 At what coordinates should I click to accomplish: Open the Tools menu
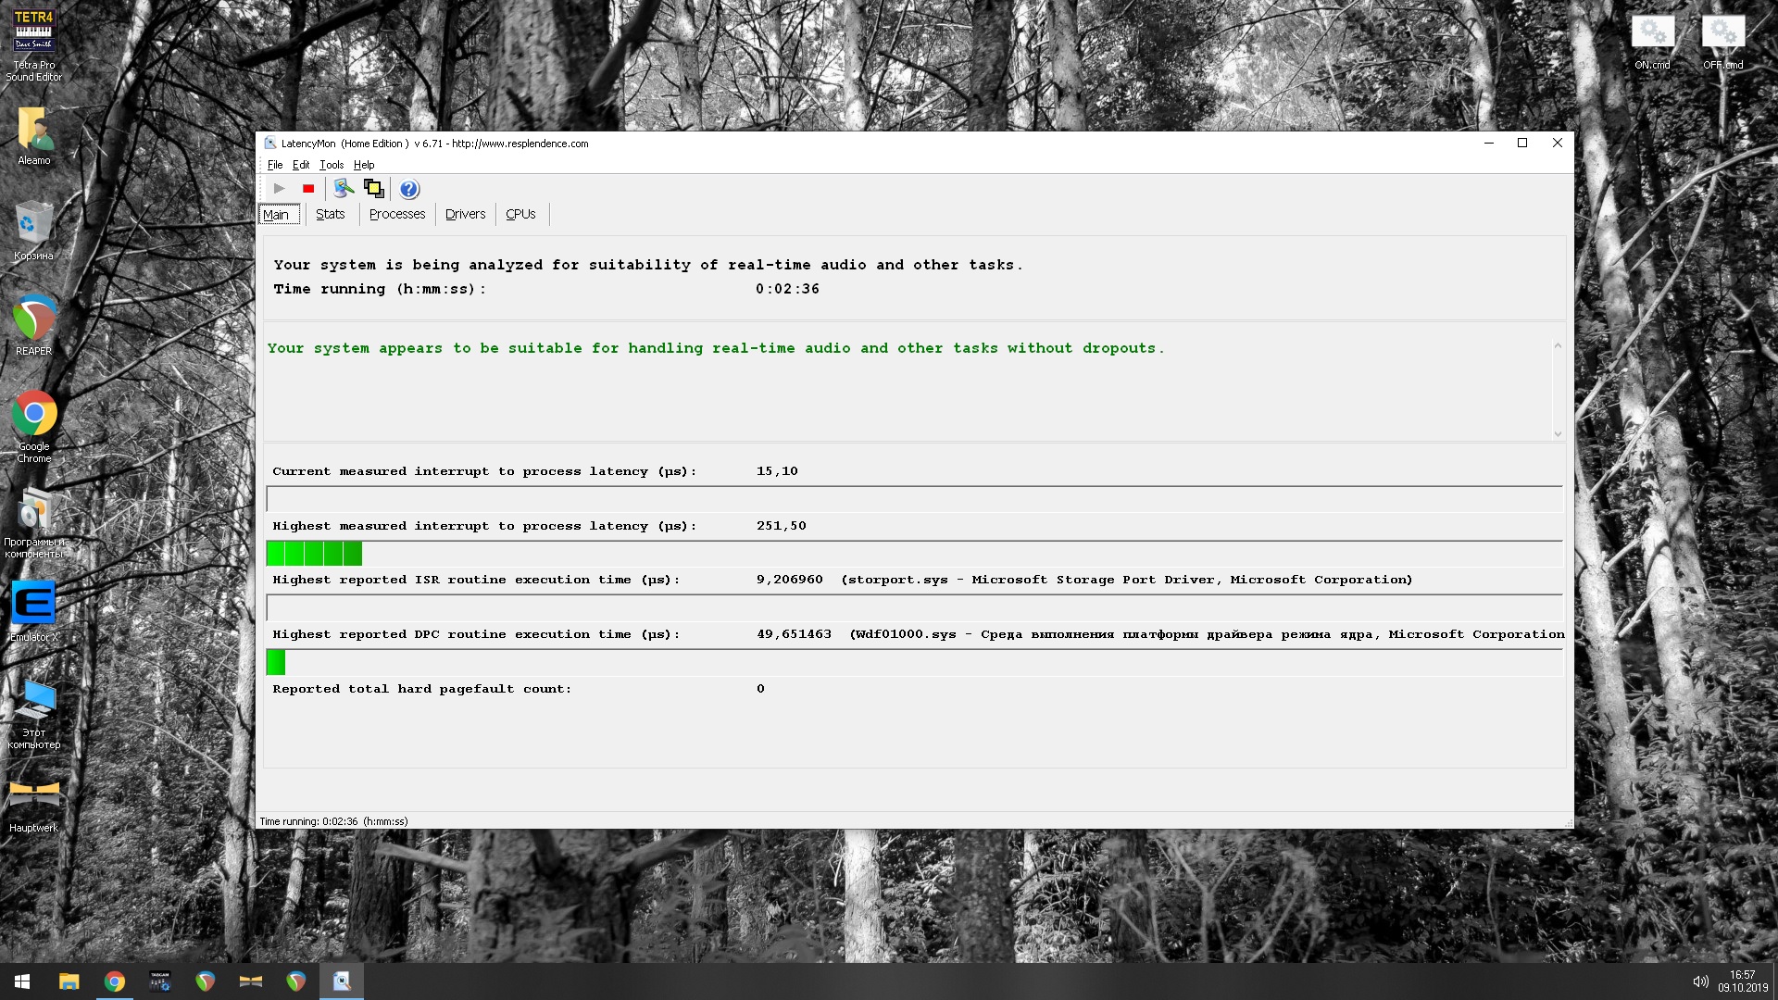pos(331,165)
